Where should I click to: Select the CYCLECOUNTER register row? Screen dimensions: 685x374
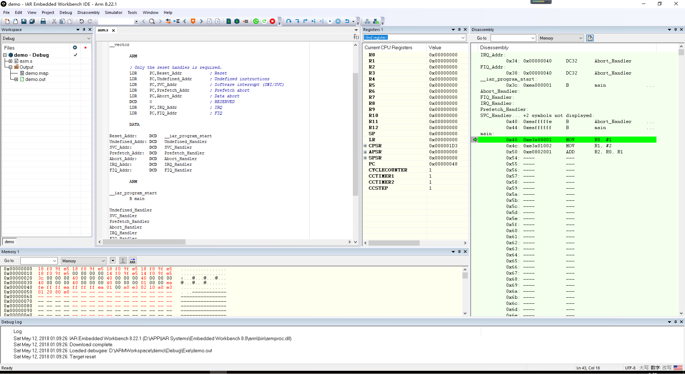point(415,170)
